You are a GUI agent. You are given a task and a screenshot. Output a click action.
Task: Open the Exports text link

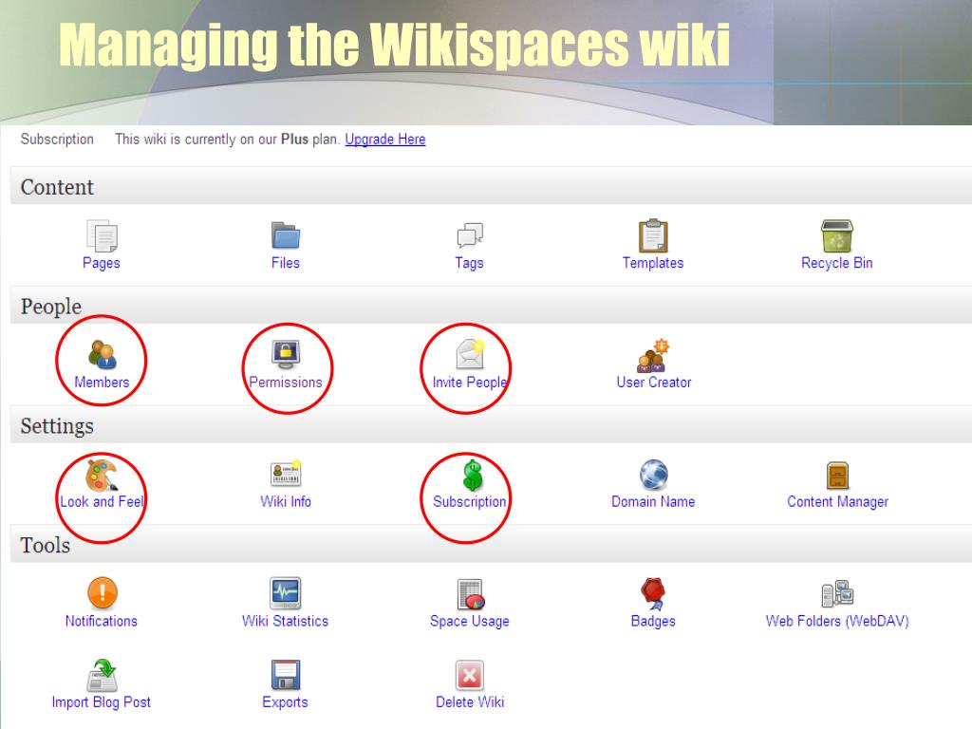(285, 702)
